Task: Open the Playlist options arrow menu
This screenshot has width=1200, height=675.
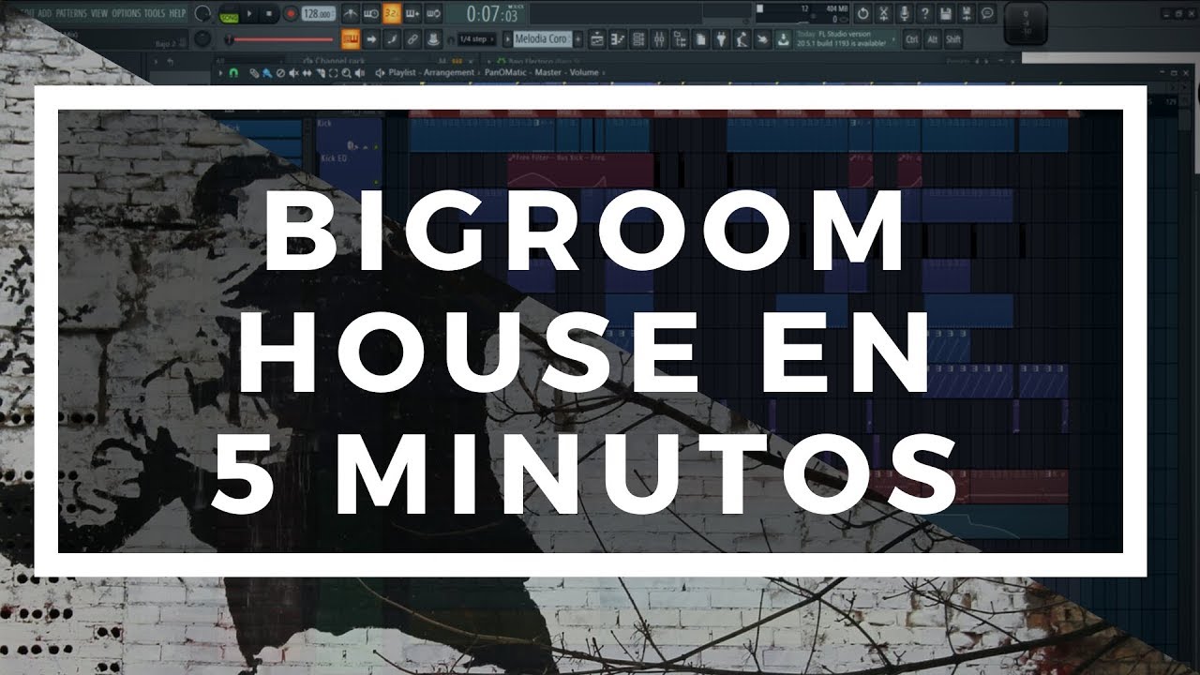Action: point(221,72)
